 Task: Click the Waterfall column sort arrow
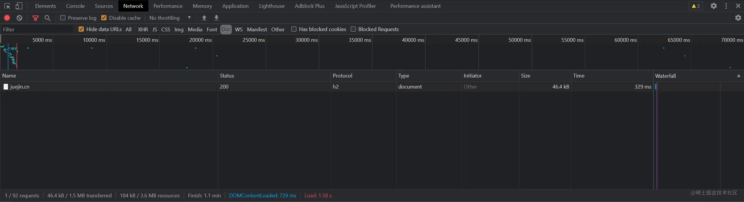click(738, 76)
